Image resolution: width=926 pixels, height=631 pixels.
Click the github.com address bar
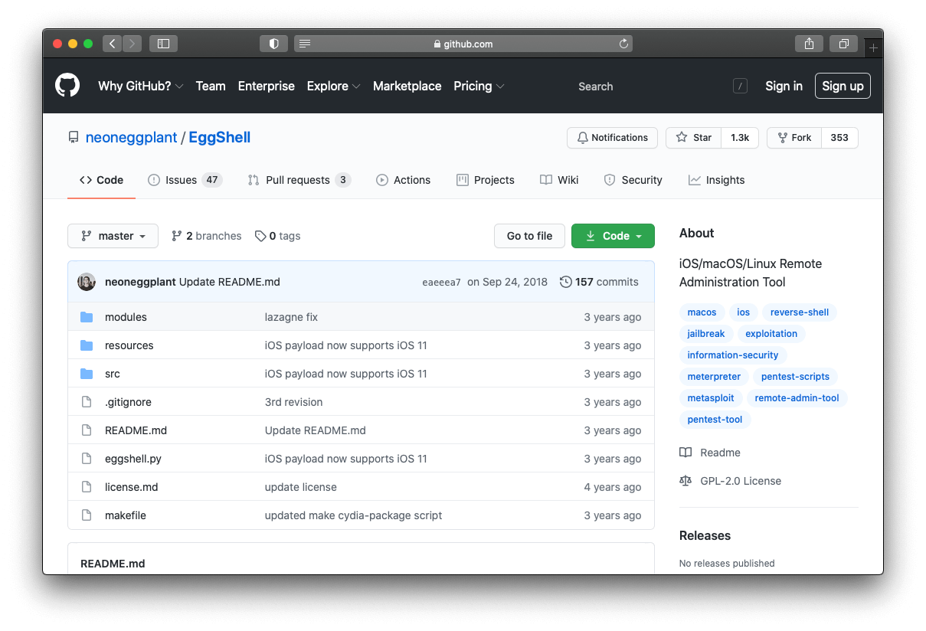tap(463, 44)
